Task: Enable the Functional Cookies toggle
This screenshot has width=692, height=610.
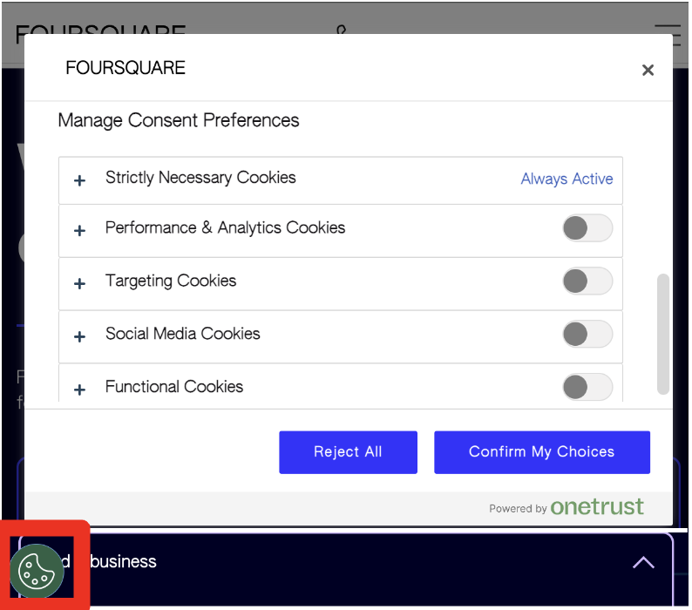Action: (587, 386)
